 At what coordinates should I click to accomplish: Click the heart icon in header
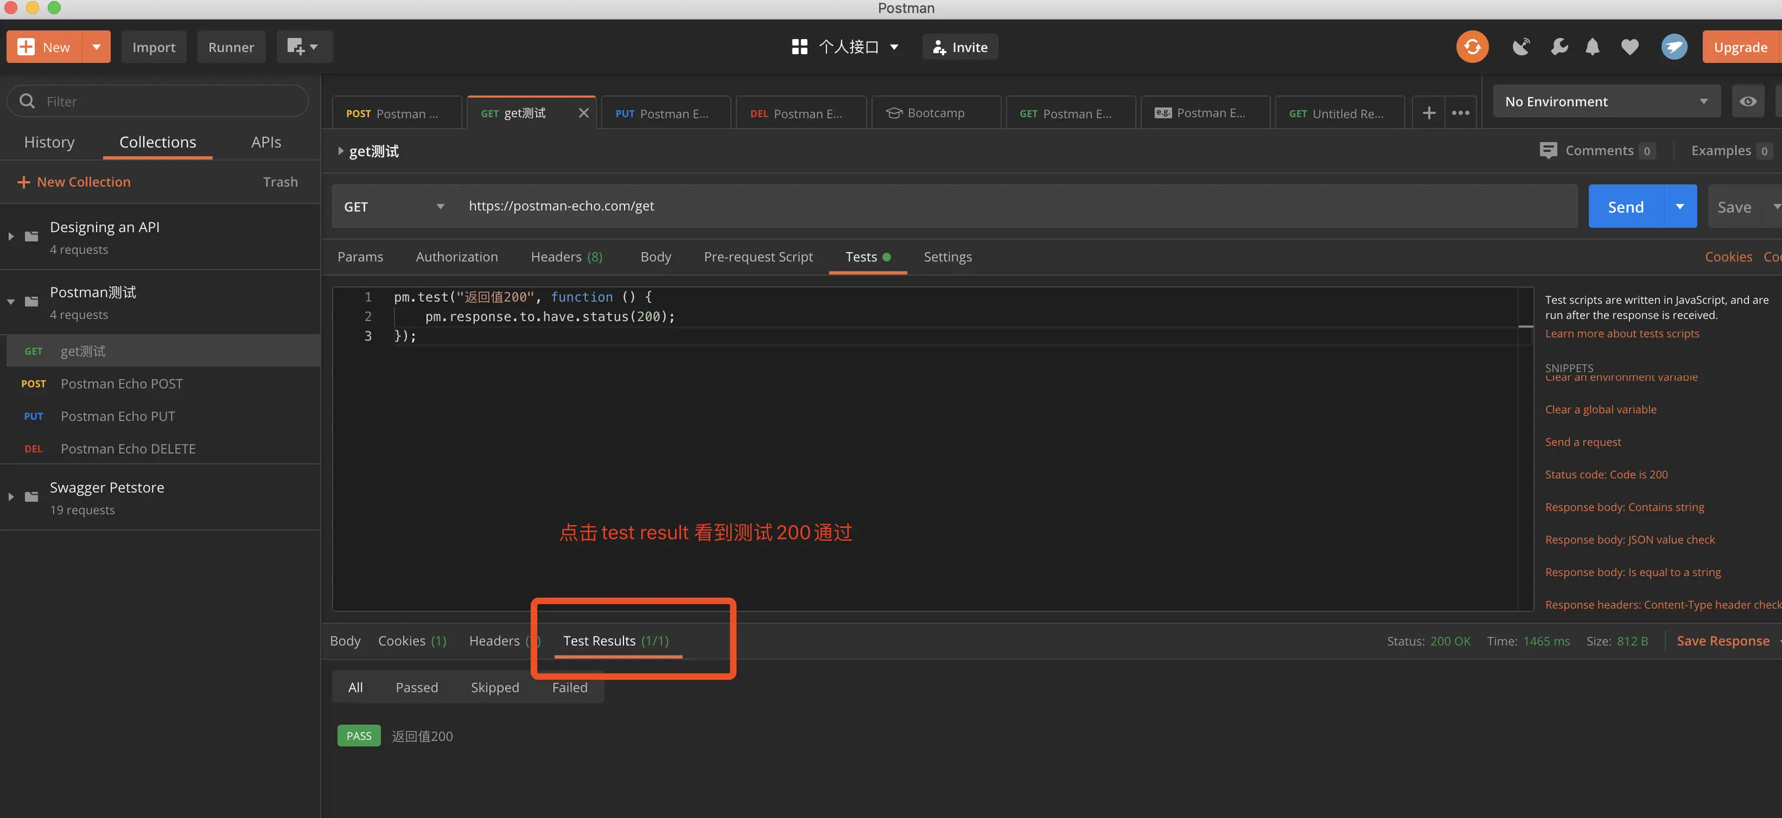click(x=1629, y=47)
